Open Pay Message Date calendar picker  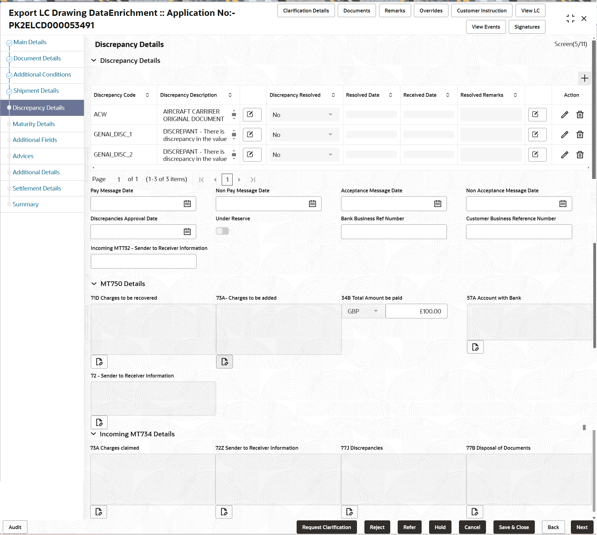pyautogui.click(x=187, y=204)
